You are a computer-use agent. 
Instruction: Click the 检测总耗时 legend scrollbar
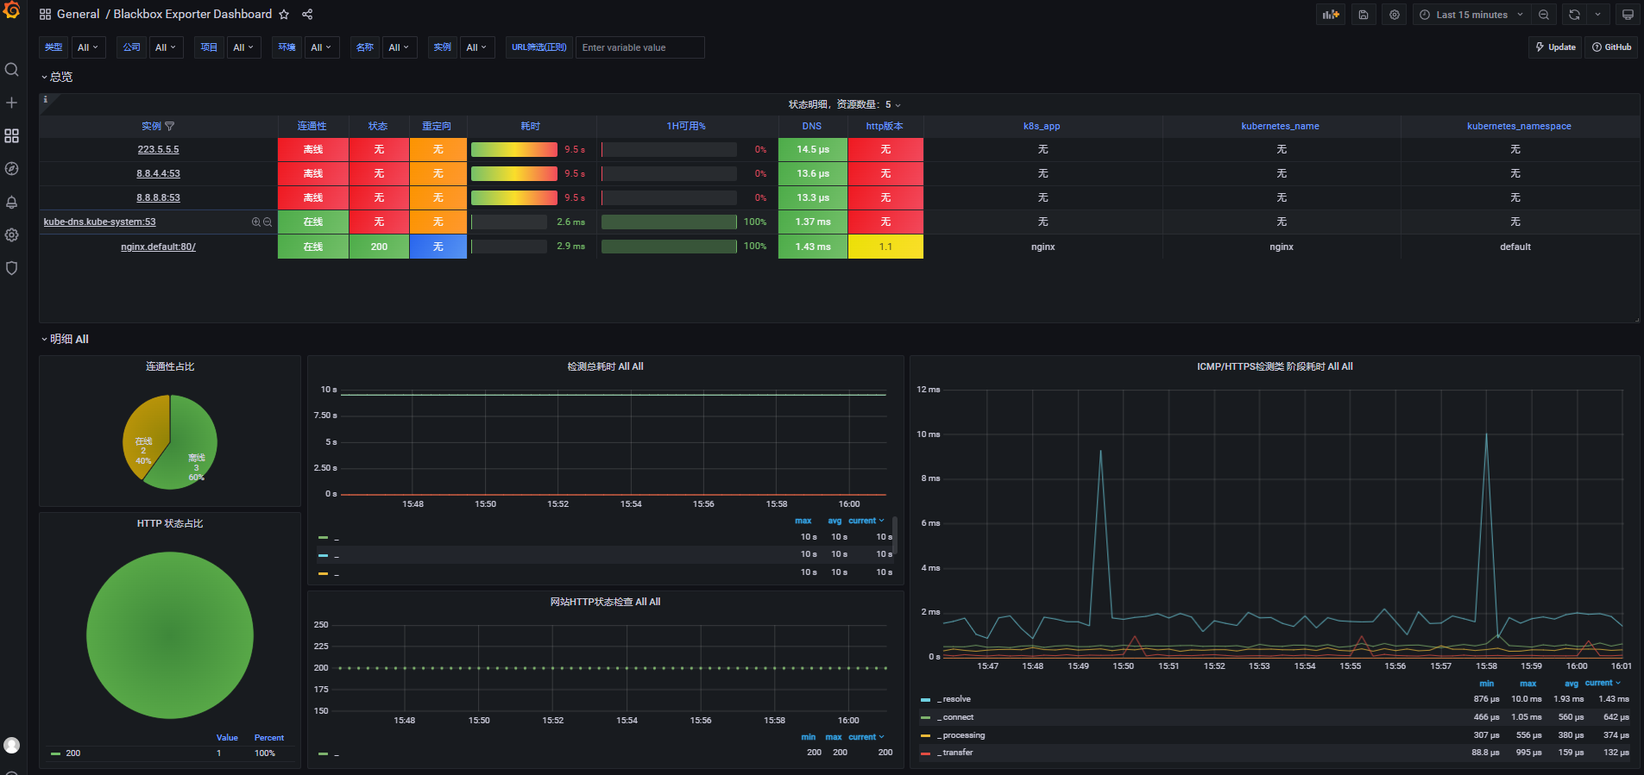point(895,534)
